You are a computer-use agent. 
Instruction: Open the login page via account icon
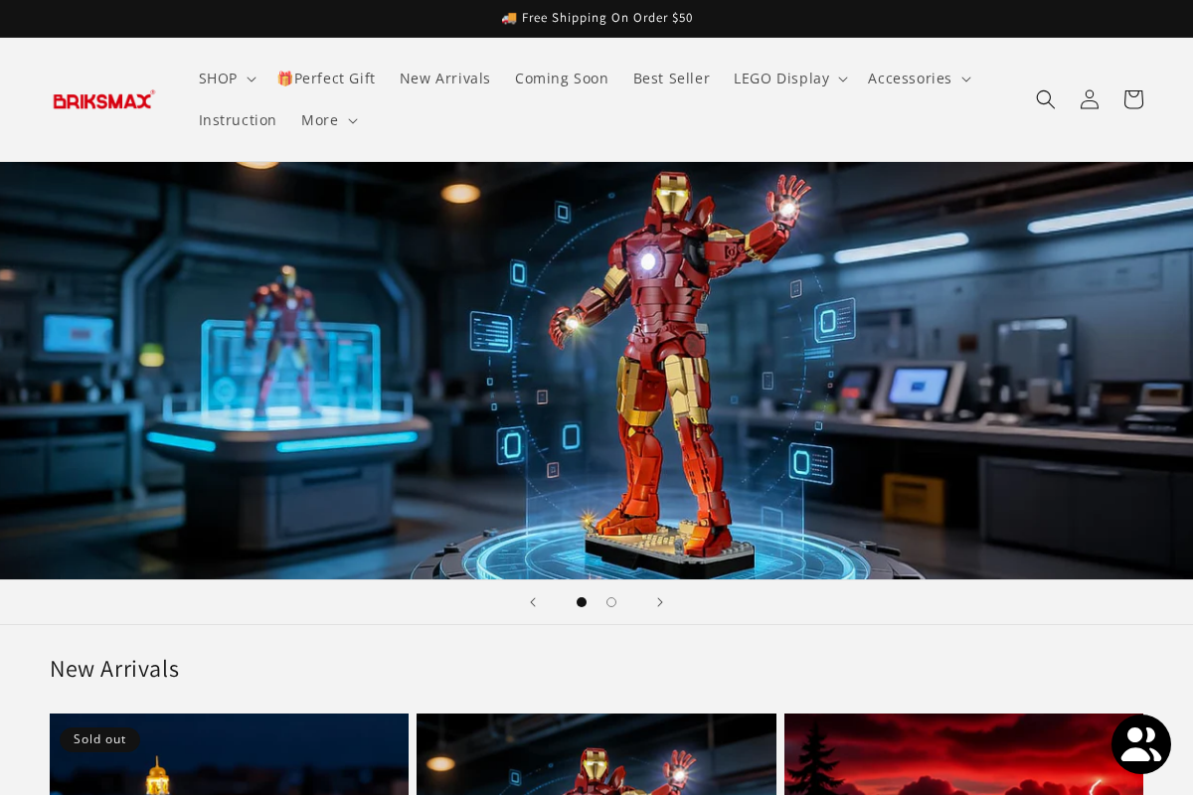[1089, 99]
